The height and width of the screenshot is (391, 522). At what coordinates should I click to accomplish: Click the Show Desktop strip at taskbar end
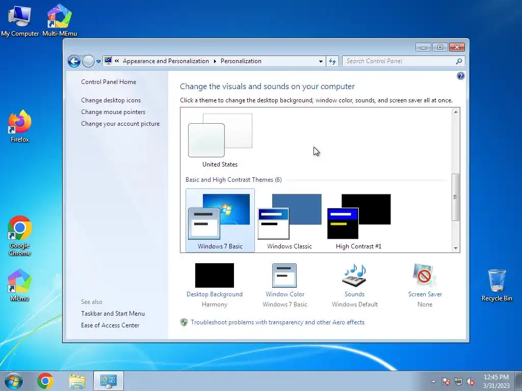point(518,381)
